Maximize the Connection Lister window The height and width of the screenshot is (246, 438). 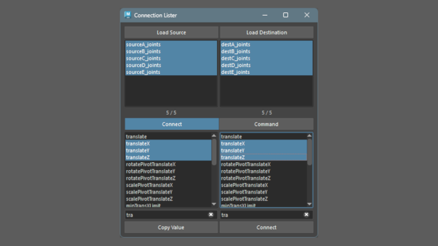285,15
